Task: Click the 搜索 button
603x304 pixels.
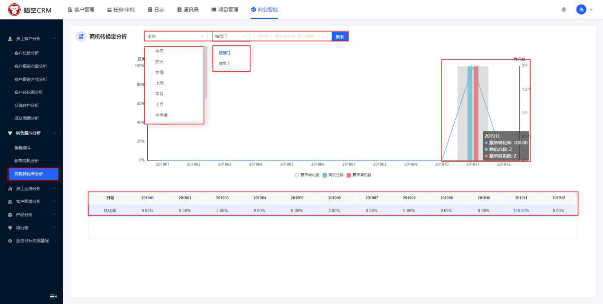Action: point(340,36)
